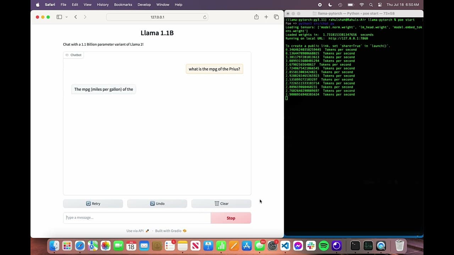The image size is (454, 255).
Task: Go forward in Safari history
Action: 85,17
